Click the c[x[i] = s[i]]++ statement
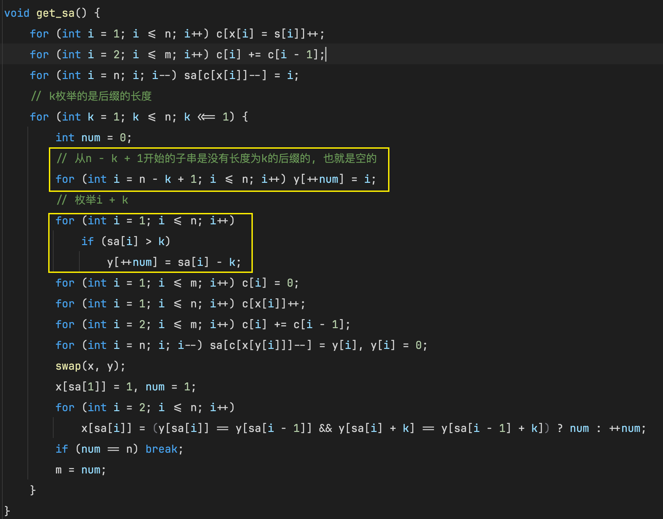663x519 pixels. coord(270,34)
